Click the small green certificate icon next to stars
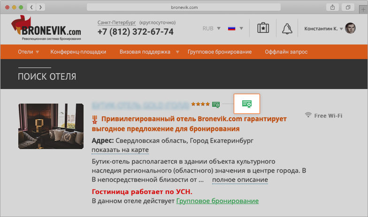The width and height of the screenshot is (368, 217). tap(216, 104)
